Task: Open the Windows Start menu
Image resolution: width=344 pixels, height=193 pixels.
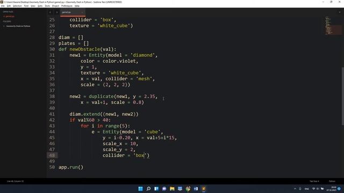Action: point(141,189)
